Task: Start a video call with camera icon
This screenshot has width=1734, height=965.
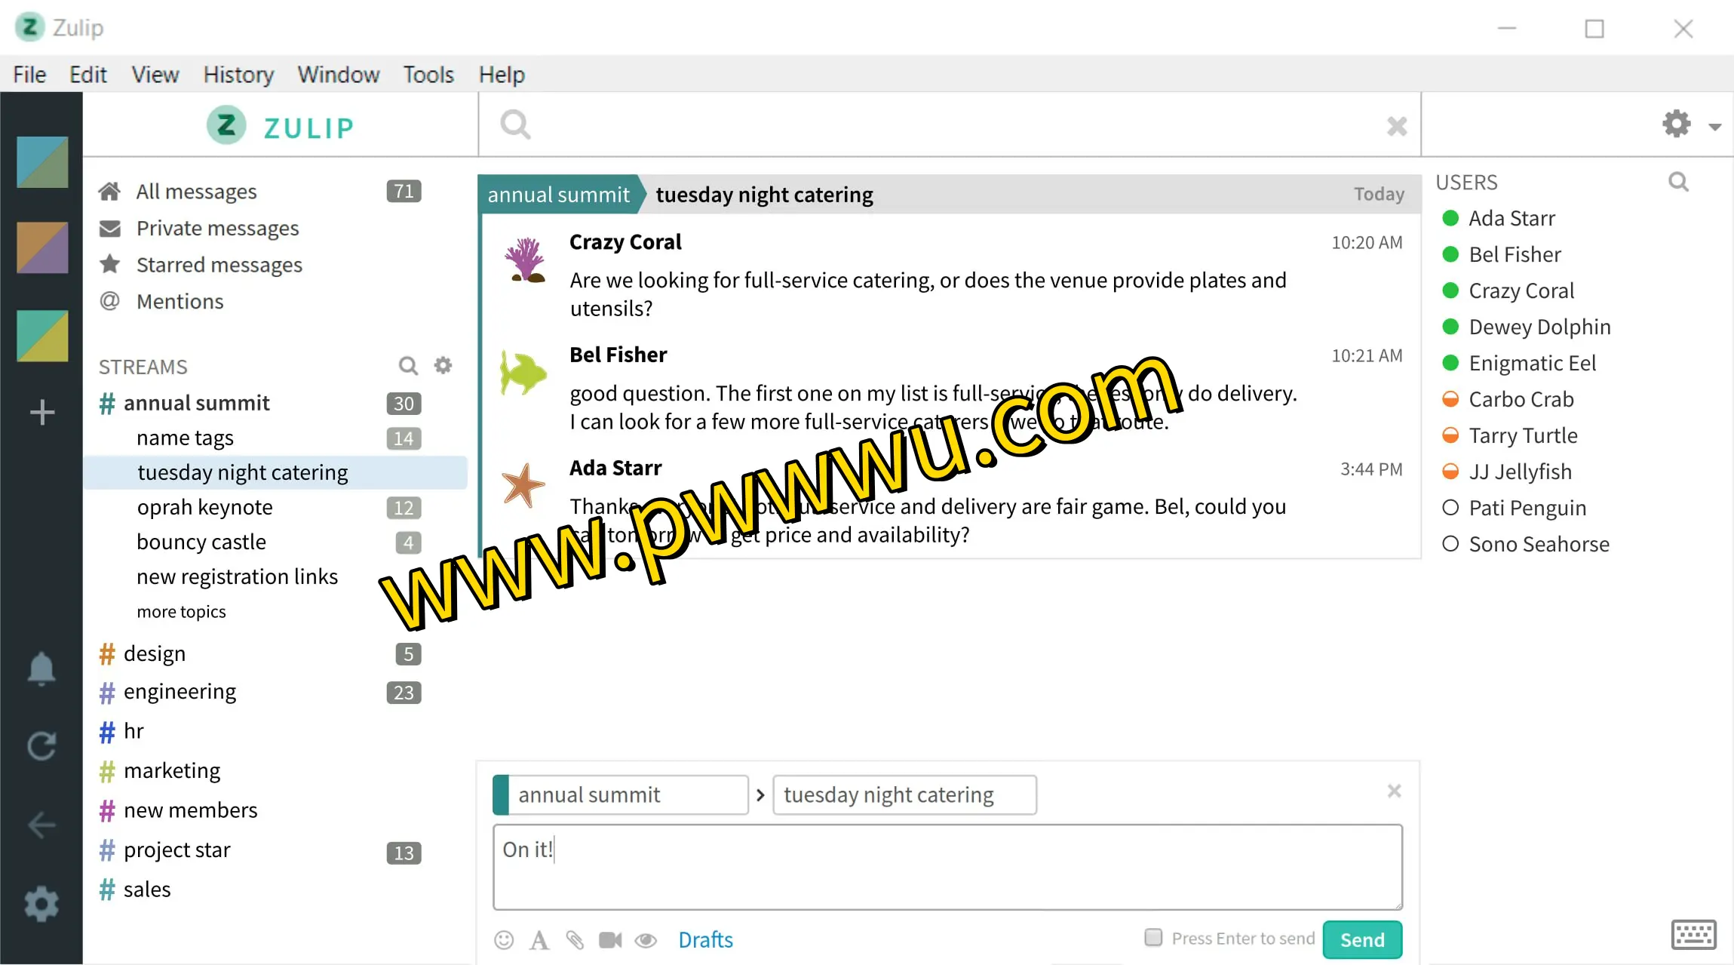Action: (610, 939)
